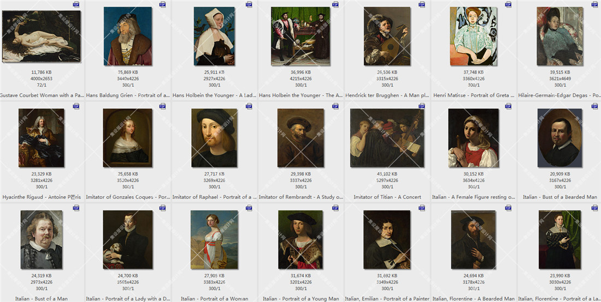Select the Hyacinthe Rigaud portrait thumbnail
601x302 pixels.
[x=42, y=137]
